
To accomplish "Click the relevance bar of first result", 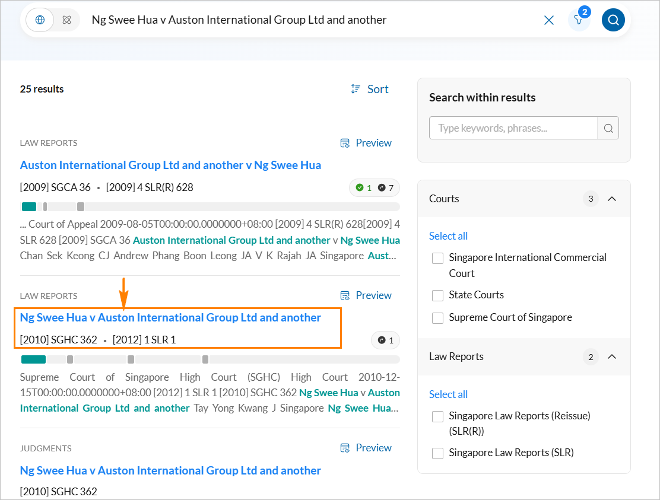I will tap(210, 207).
